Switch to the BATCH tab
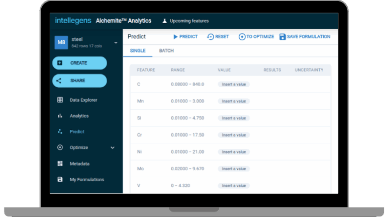 (x=166, y=51)
